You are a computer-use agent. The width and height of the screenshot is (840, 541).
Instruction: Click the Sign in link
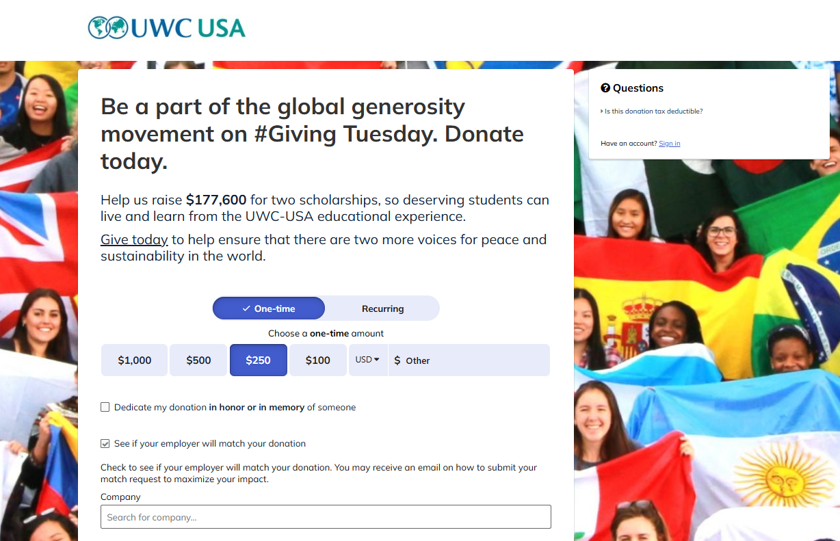pos(670,144)
